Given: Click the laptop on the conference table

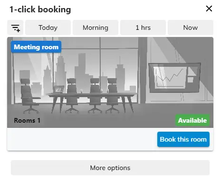Looking at the screenshot, I should 58,90.
